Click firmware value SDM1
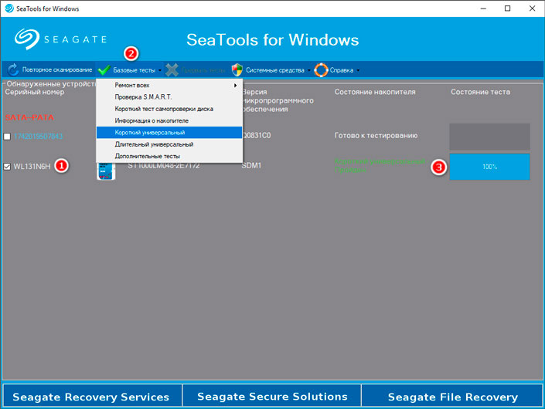This screenshot has height=409, width=545. click(251, 165)
